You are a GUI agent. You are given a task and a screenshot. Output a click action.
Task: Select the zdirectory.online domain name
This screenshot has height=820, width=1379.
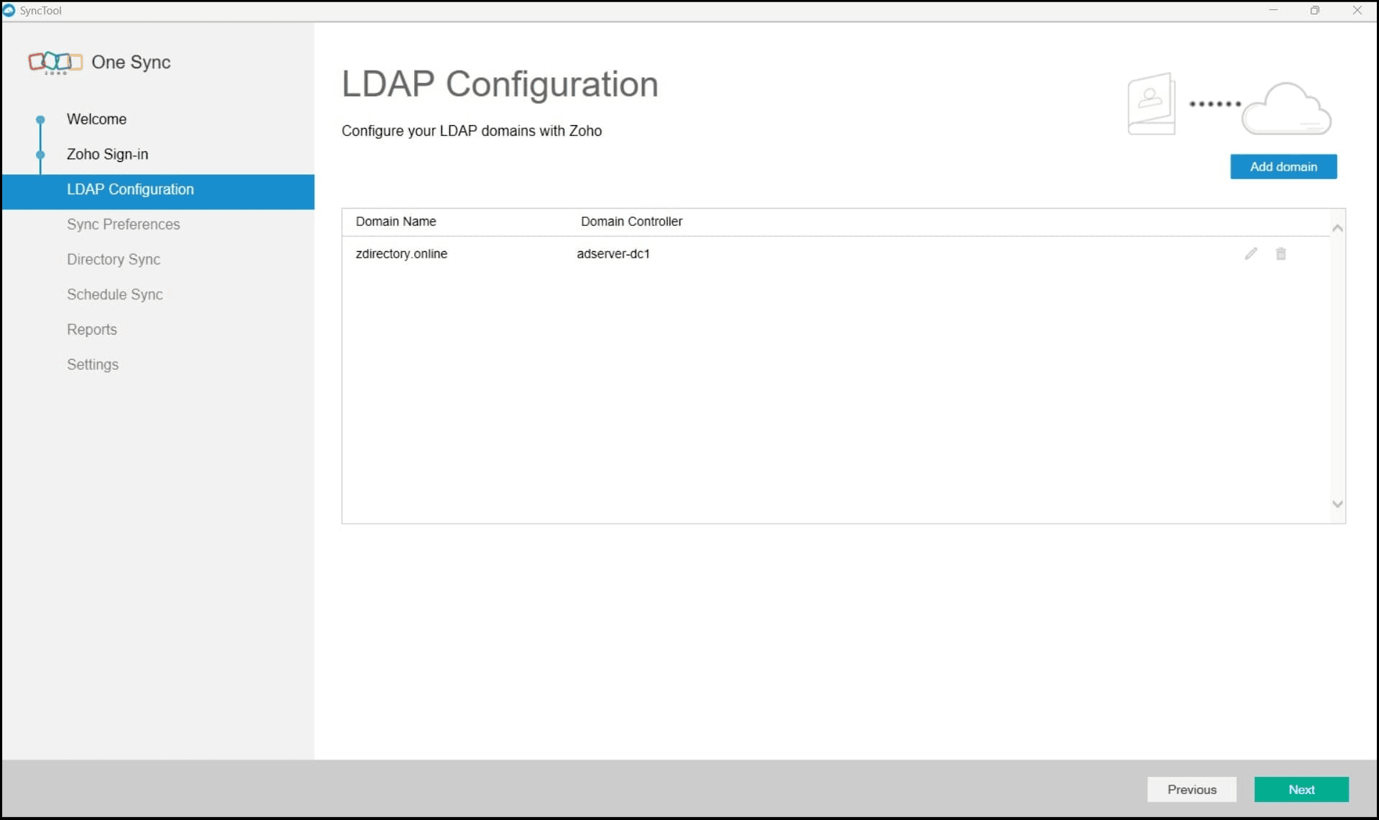[x=401, y=254]
